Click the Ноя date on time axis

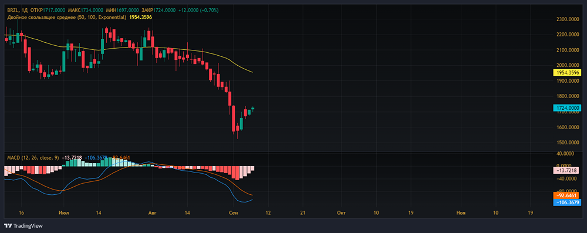click(x=461, y=213)
